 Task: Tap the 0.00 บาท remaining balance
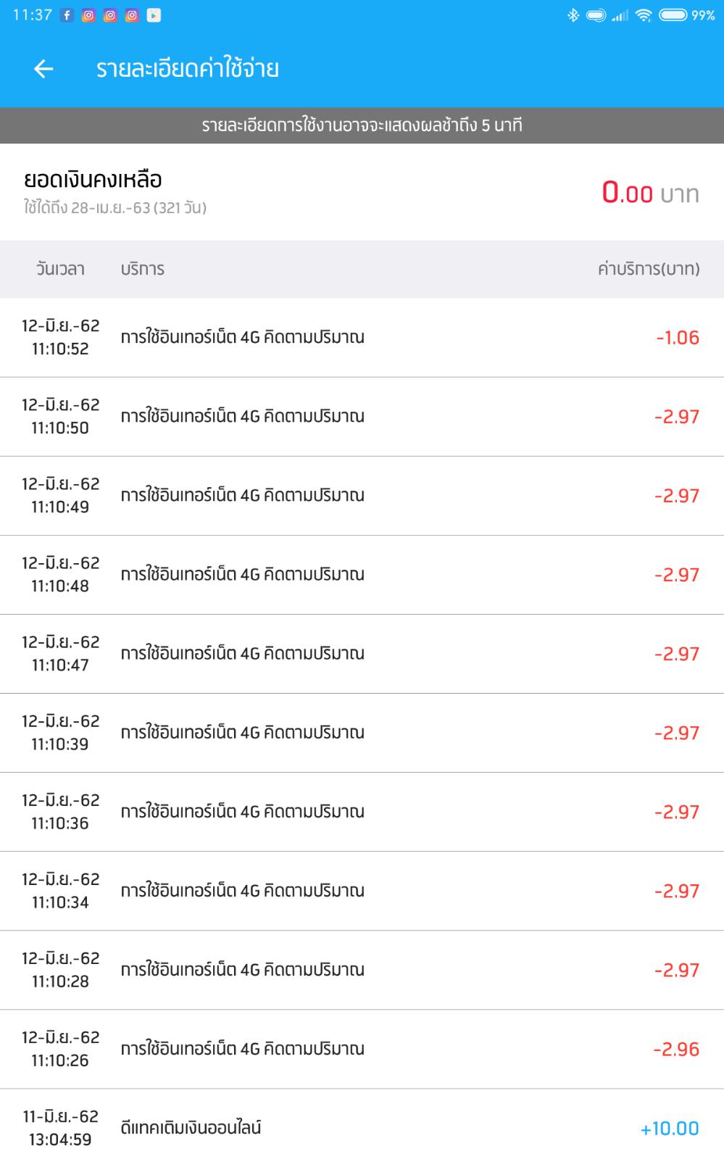[649, 194]
